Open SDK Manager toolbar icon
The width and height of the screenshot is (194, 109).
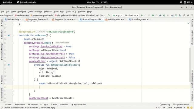pos(180,15)
